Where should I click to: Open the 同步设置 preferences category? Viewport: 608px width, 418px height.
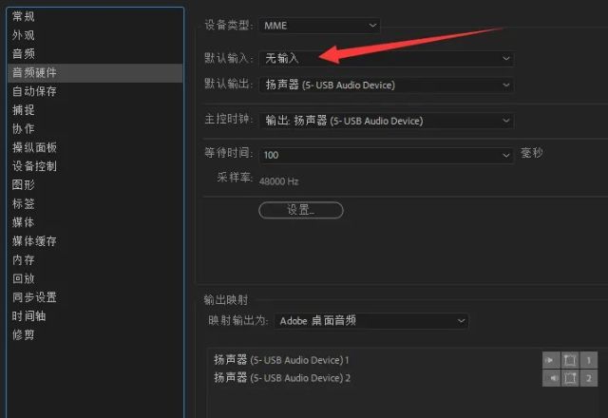(x=95, y=297)
